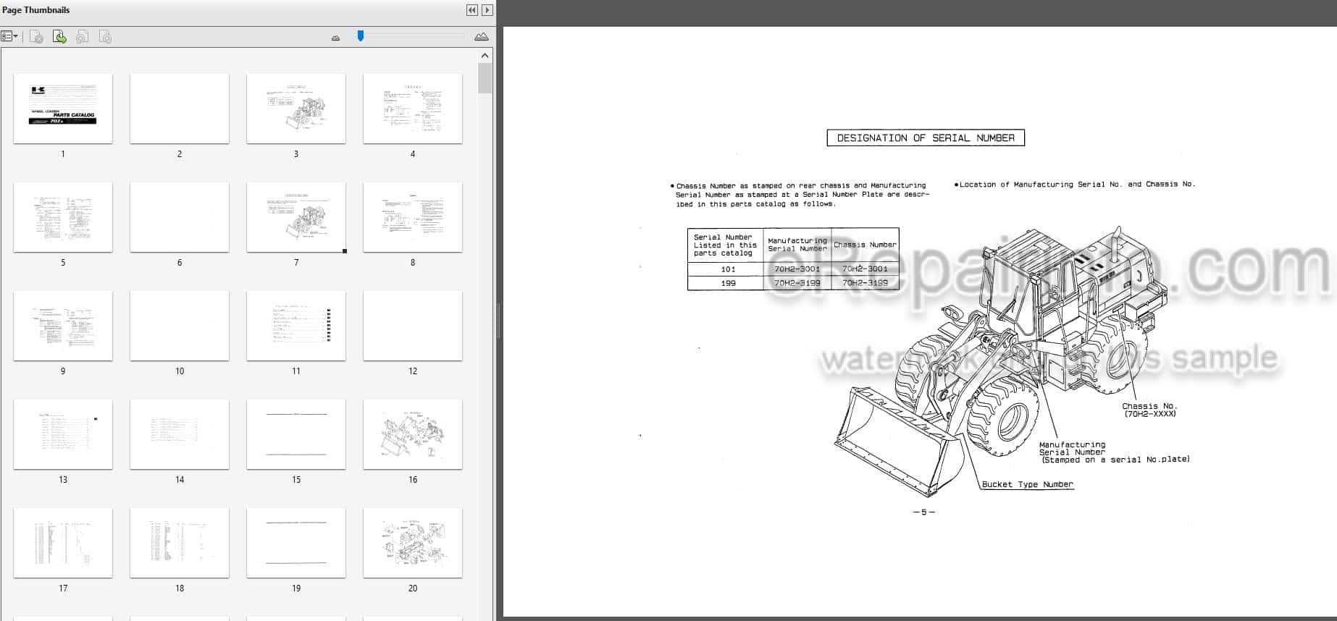The image size is (1337, 621).
Task: Select page 17 thumbnail
Action: [63, 543]
